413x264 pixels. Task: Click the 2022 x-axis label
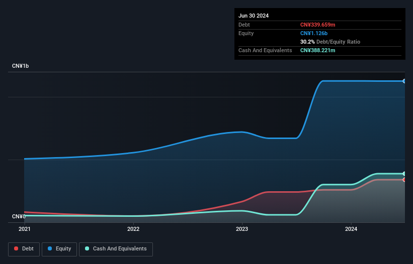[133, 229]
